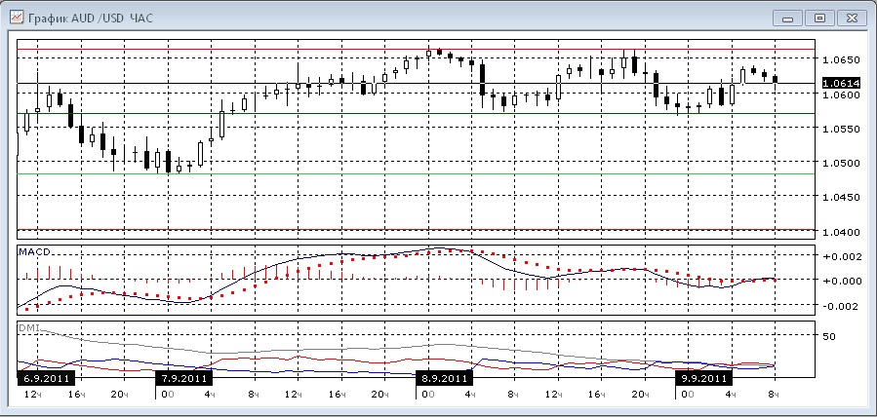Click the light green level line near 1.0485
This screenshot has width=877, height=417.
pos(417,174)
